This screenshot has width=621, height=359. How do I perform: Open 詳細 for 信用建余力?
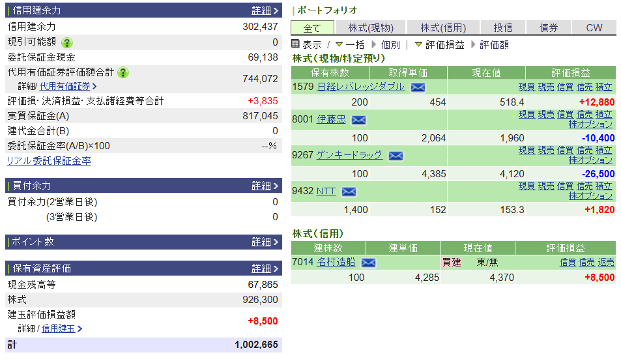265,10
